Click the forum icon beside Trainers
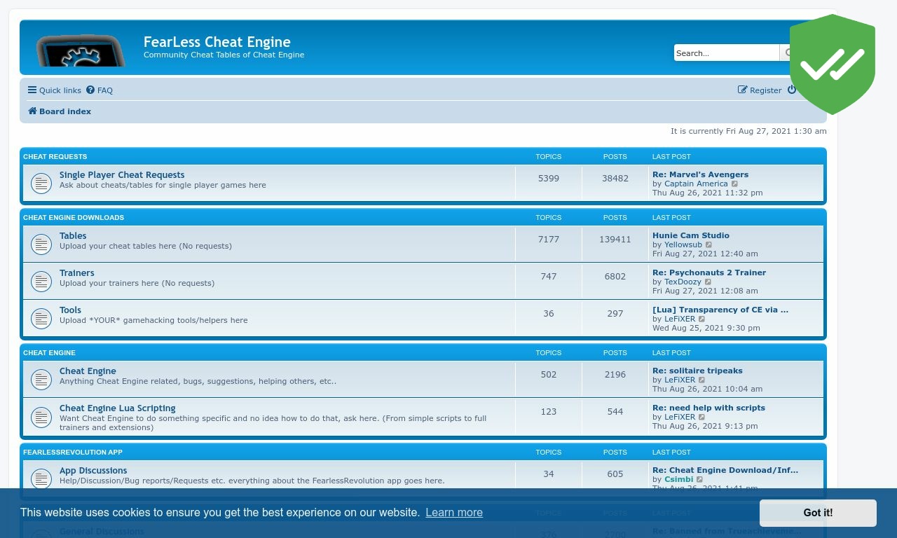The width and height of the screenshot is (897, 538). point(41,282)
